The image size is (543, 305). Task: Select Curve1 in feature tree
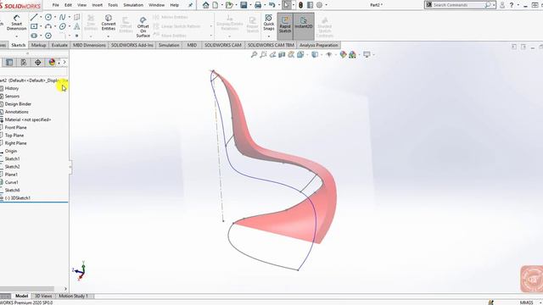point(11,182)
